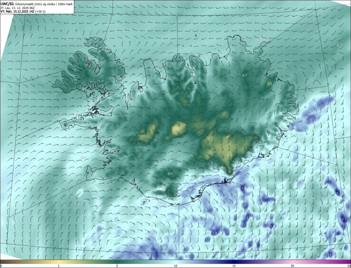
Task: Click the 10.5 value label west of Iceland
Action: (84, 158)
